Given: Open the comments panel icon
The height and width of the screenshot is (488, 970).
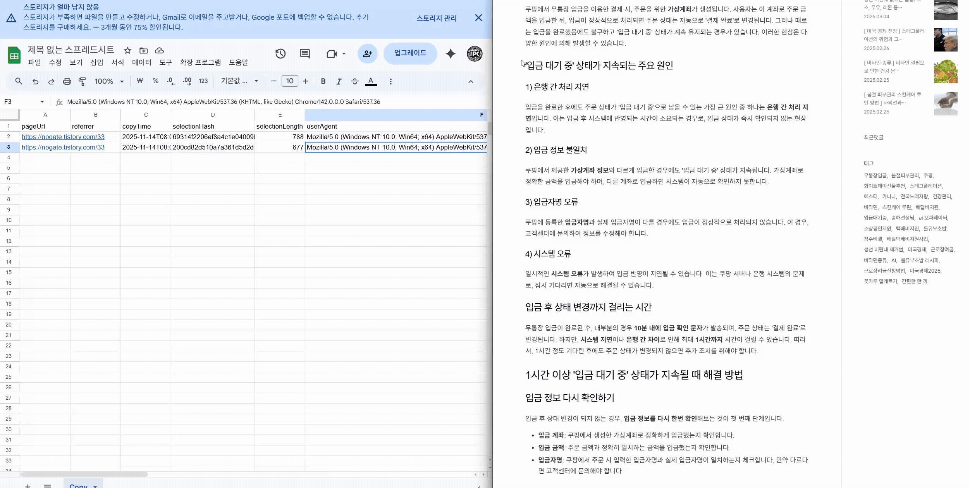Looking at the screenshot, I should [x=304, y=54].
